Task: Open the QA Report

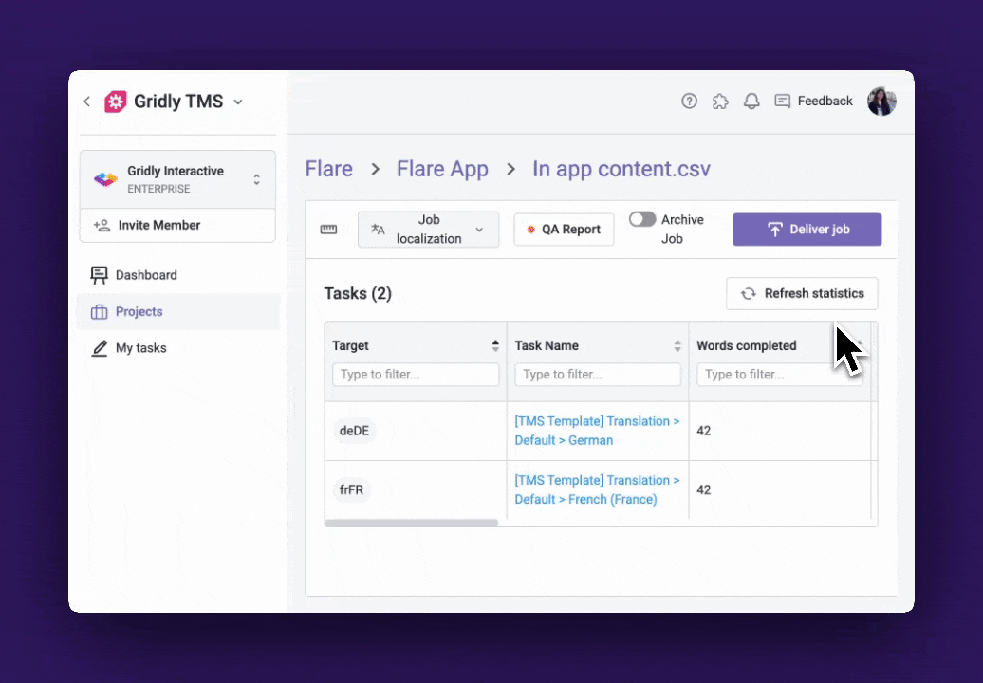Action: coord(564,230)
